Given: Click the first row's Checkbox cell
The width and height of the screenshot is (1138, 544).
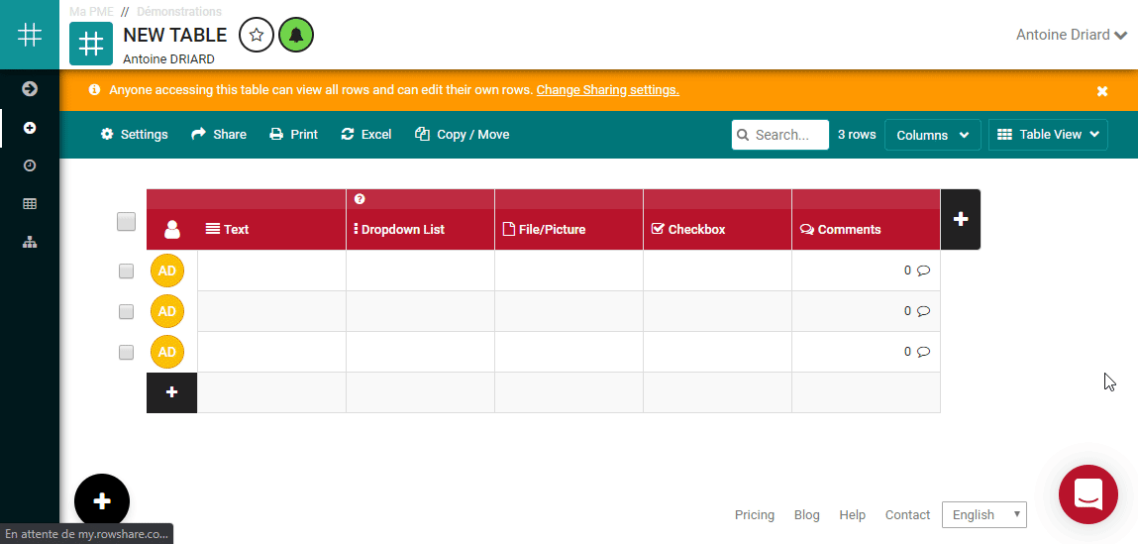Looking at the screenshot, I should [x=718, y=271].
